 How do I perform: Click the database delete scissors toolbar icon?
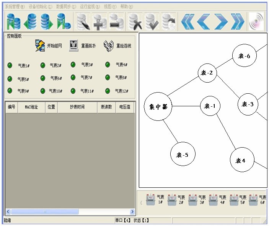point(135,21)
